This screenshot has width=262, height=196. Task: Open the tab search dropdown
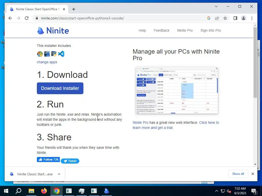click(216, 6)
